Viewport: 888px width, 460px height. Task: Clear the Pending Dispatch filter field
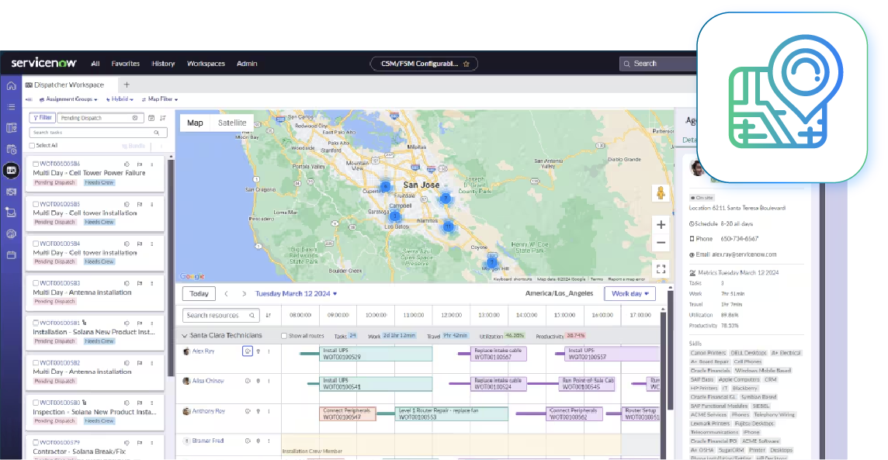(135, 118)
